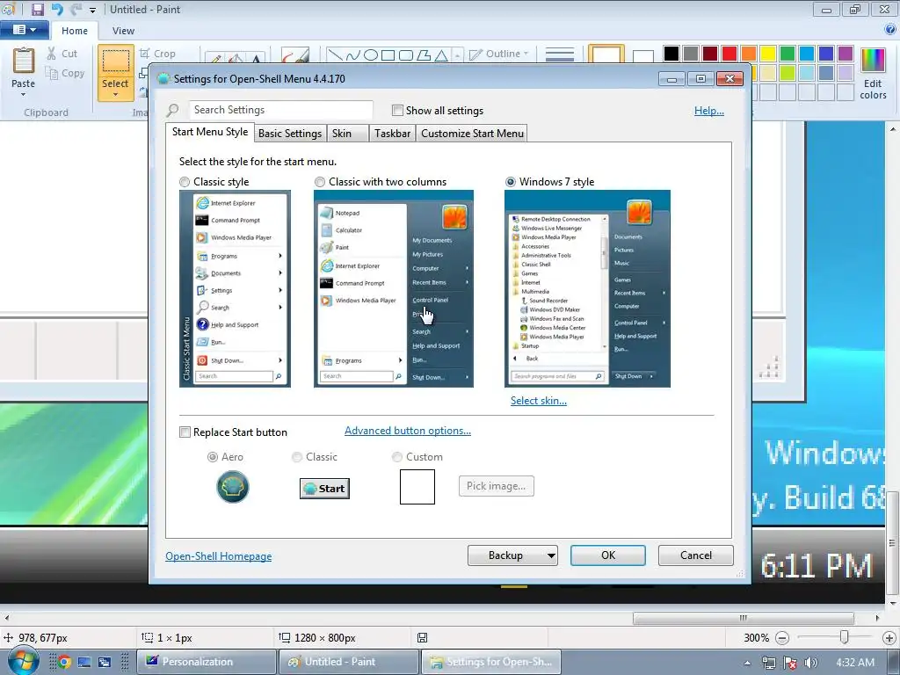The height and width of the screenshot is (675, 900).
Task: Expand the shapes gallery scroll arrow
Action: point(457,55)
